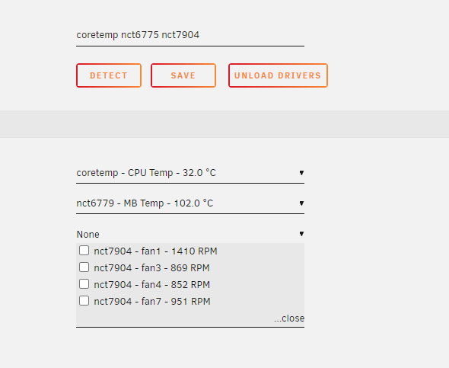Screen dimensions: 449x368
Task: Click the drivers input field containing coretemp nct6775
Action: point(190,35)
